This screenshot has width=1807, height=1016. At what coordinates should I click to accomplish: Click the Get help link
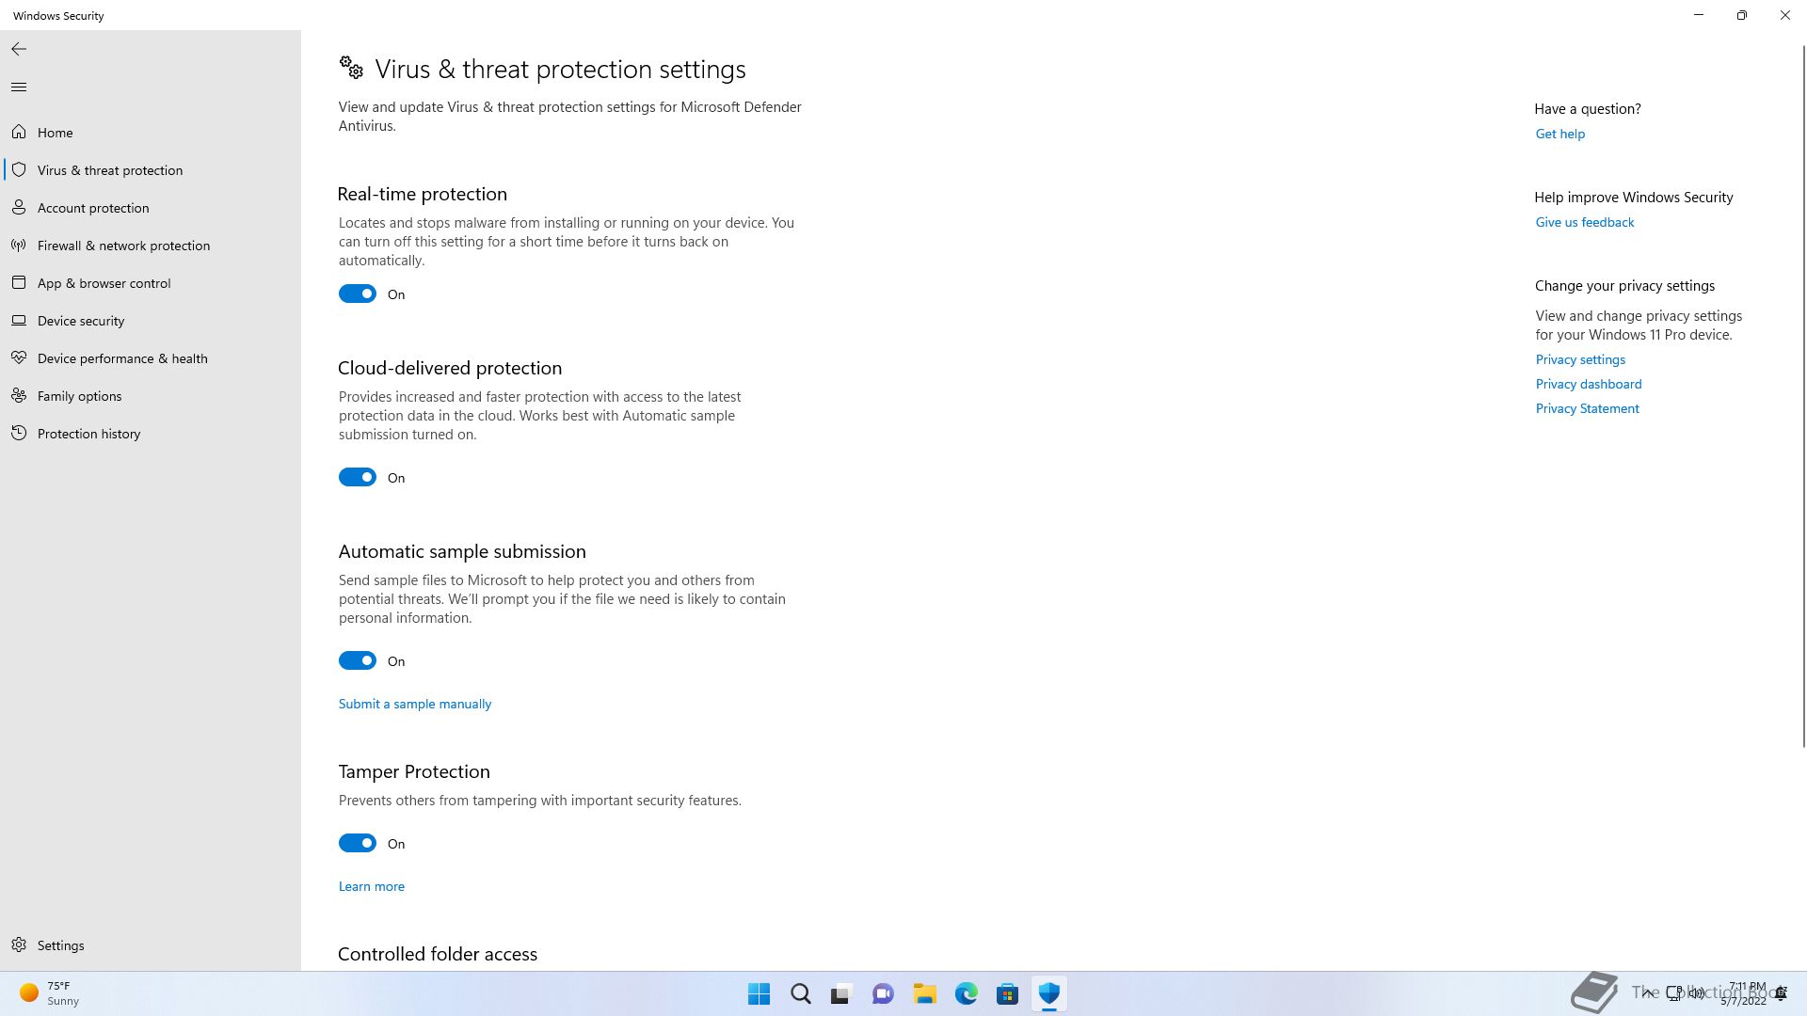coord(1560,134)
